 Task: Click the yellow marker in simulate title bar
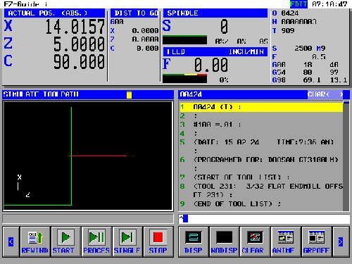click(x=129, y=95)
